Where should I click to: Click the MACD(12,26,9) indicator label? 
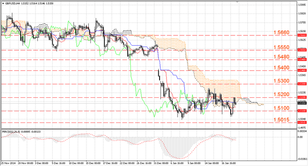11,132
